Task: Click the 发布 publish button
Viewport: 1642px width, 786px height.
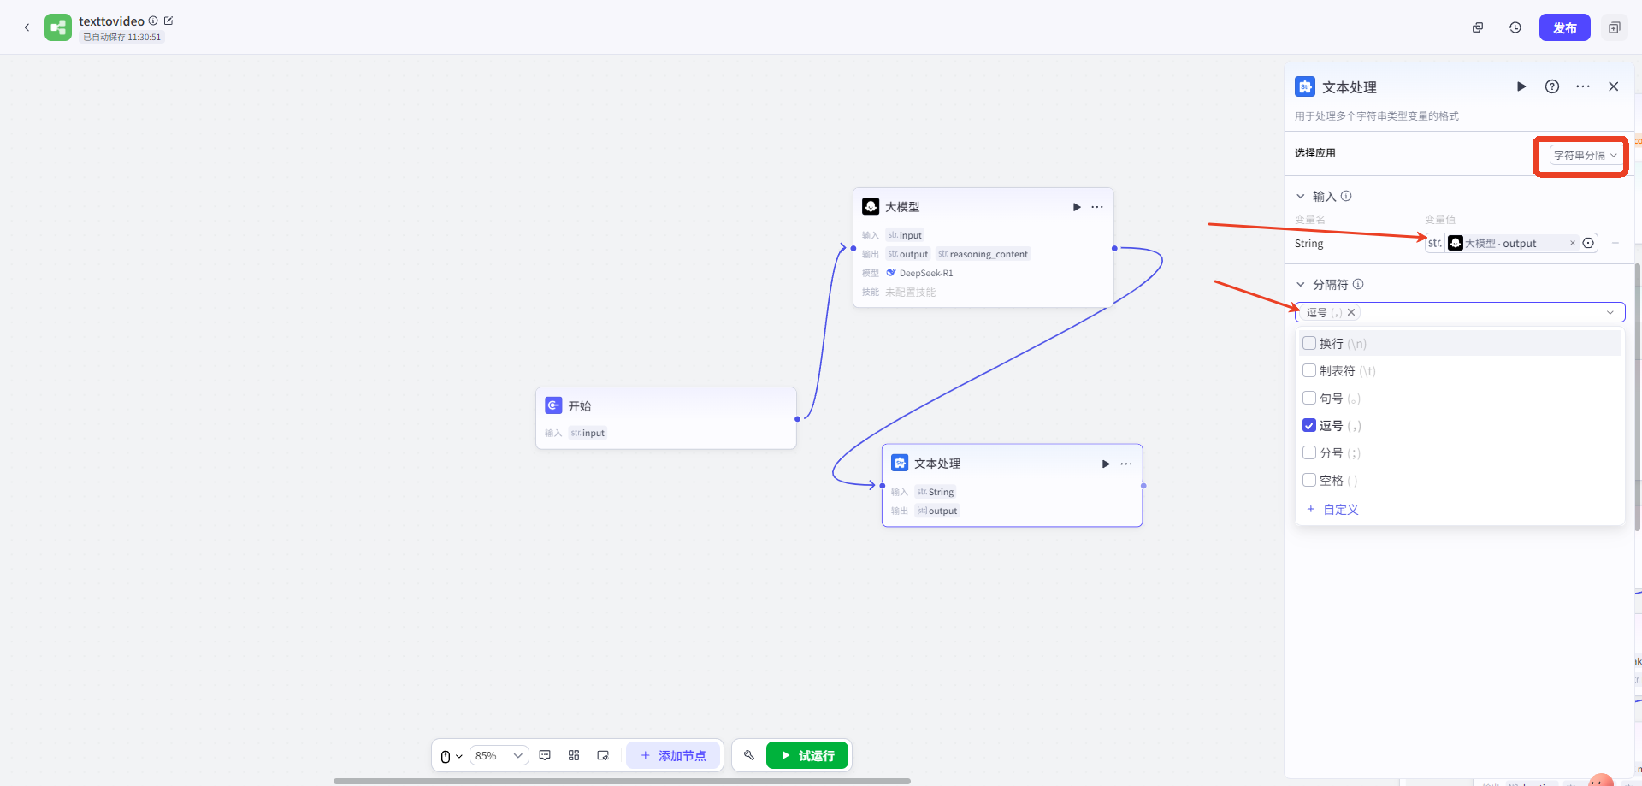Action: click(x=1564, y=27)
